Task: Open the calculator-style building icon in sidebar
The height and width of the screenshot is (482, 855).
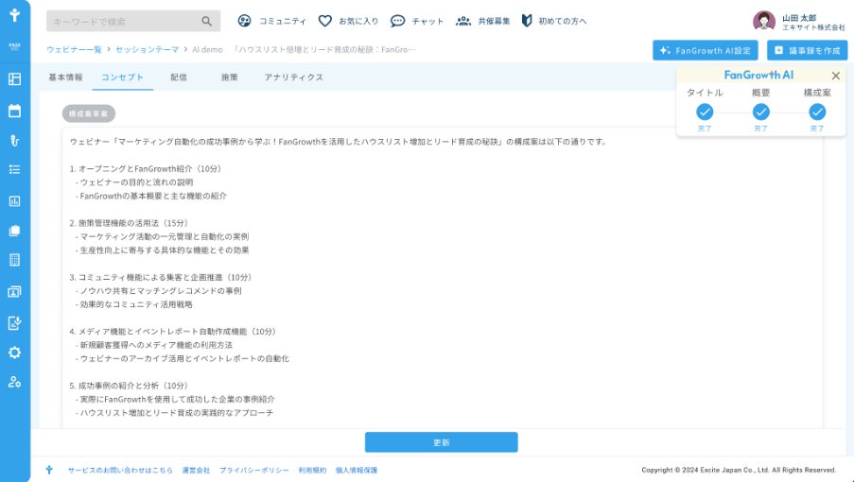Action: [15, 260]
